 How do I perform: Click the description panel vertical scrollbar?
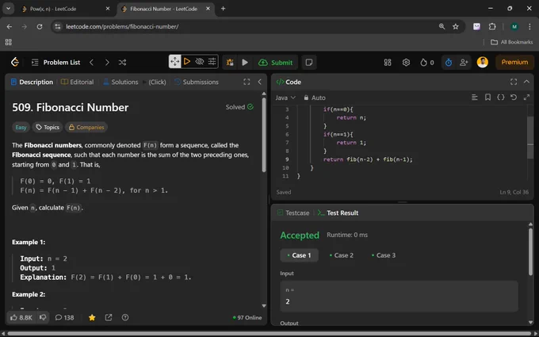point(264,135)
